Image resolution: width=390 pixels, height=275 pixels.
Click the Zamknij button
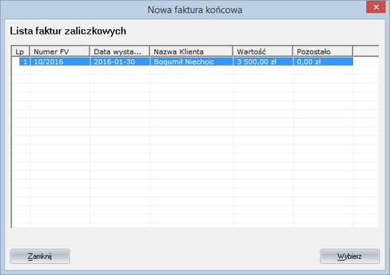(x=40, y=256)
